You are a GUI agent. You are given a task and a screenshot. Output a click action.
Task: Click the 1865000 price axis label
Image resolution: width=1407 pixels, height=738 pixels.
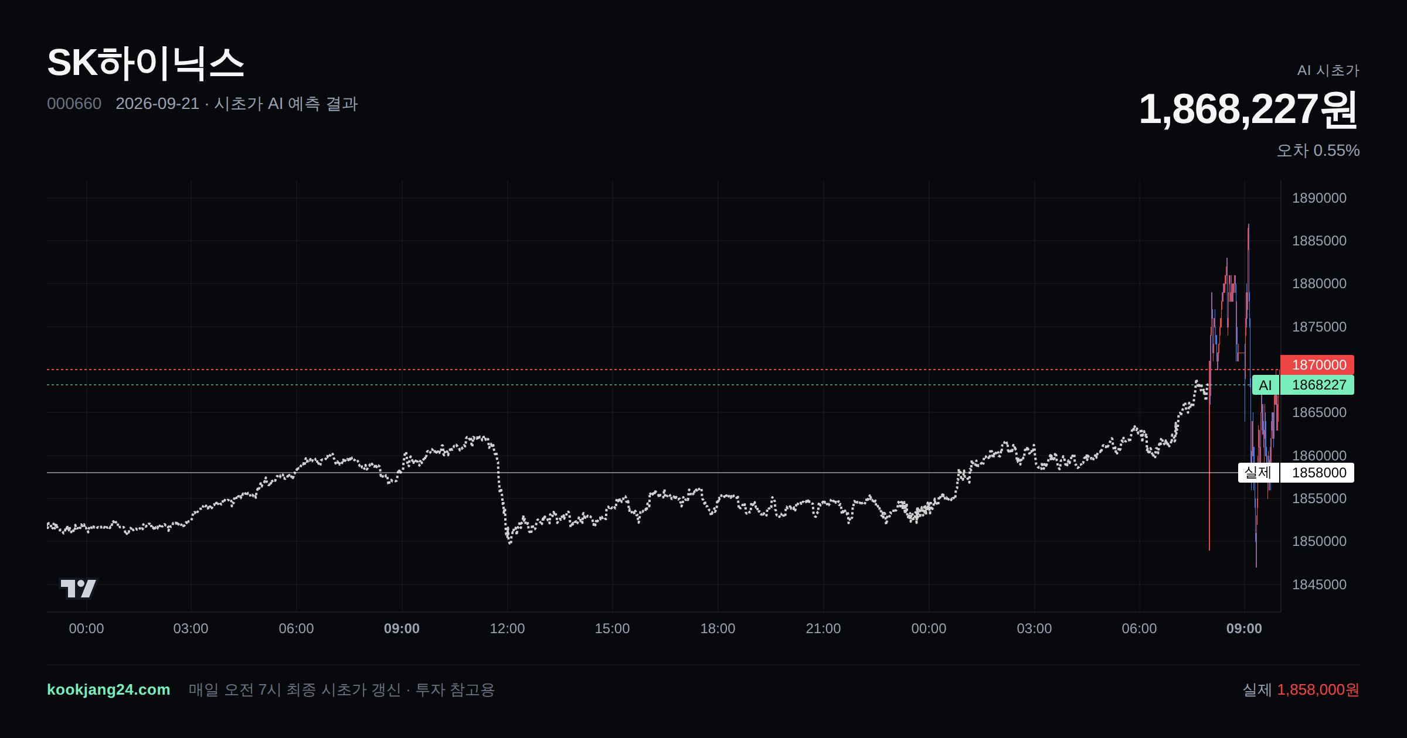(1319, 412)
